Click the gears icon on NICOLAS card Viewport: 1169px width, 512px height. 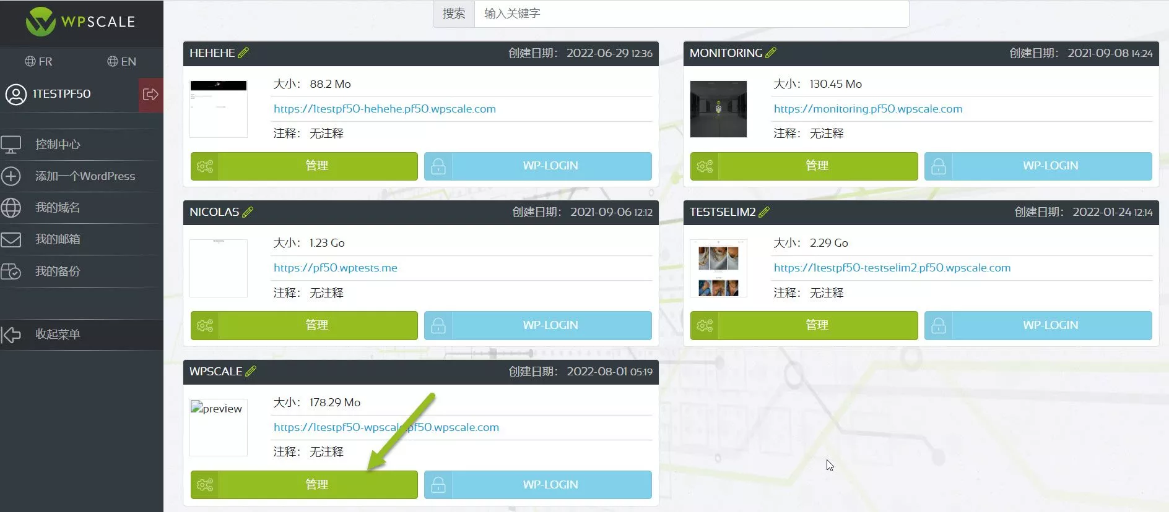pyautogui.click(x=205, y=325)
